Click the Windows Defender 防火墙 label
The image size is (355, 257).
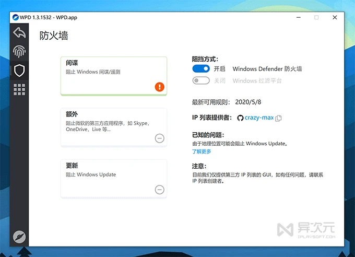point(267,69)
